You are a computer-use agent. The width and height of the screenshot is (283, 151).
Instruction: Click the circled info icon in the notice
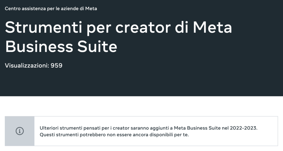pyautogui.click(x=20, y=131)
